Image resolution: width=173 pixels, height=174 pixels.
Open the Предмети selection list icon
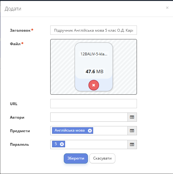pos(132,131)
